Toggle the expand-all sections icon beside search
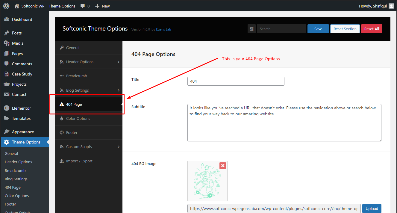The width and height of the screenshot is (397, 213). click(x=251, y=29)
